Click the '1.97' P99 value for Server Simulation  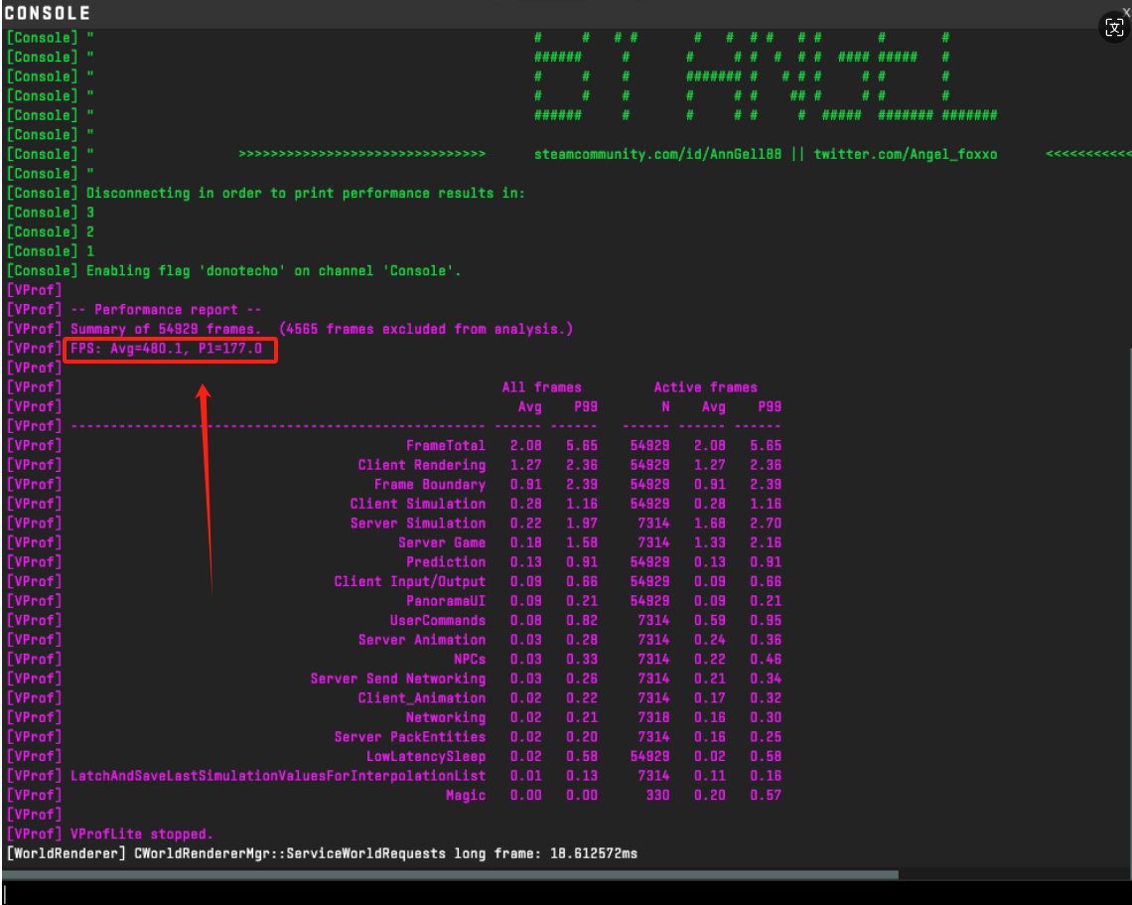[582, 524]
